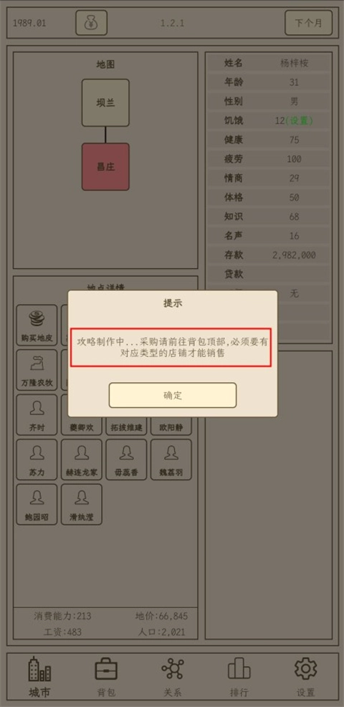The width and height of the screenshot is (344, 707).
Task: Open the 万隆农牧 factory tile
Action: coord(37,370)
